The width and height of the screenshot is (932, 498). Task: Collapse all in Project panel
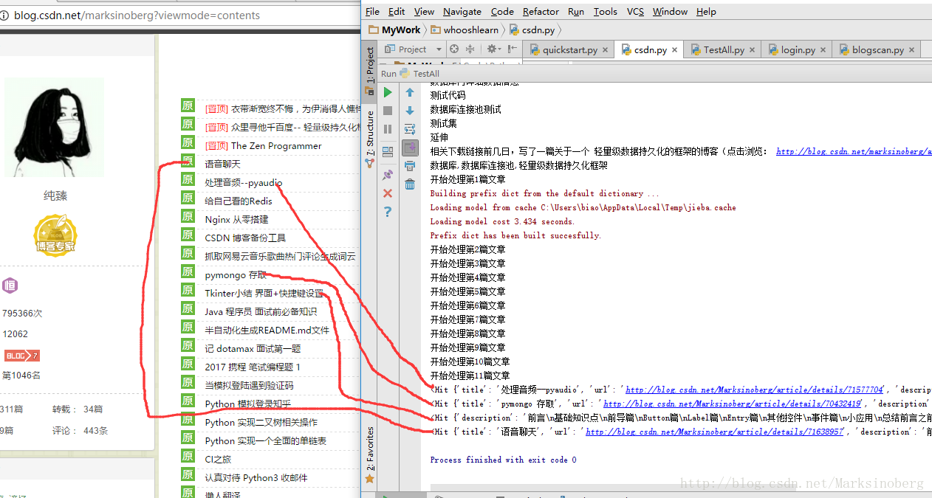click(470, 49)
